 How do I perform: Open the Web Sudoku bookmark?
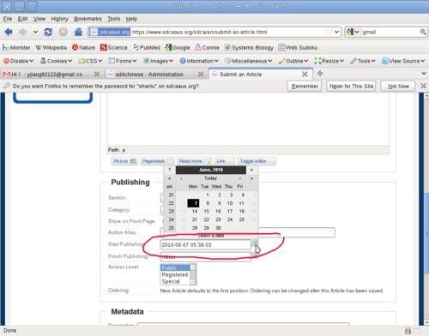(x=298, y=47)
